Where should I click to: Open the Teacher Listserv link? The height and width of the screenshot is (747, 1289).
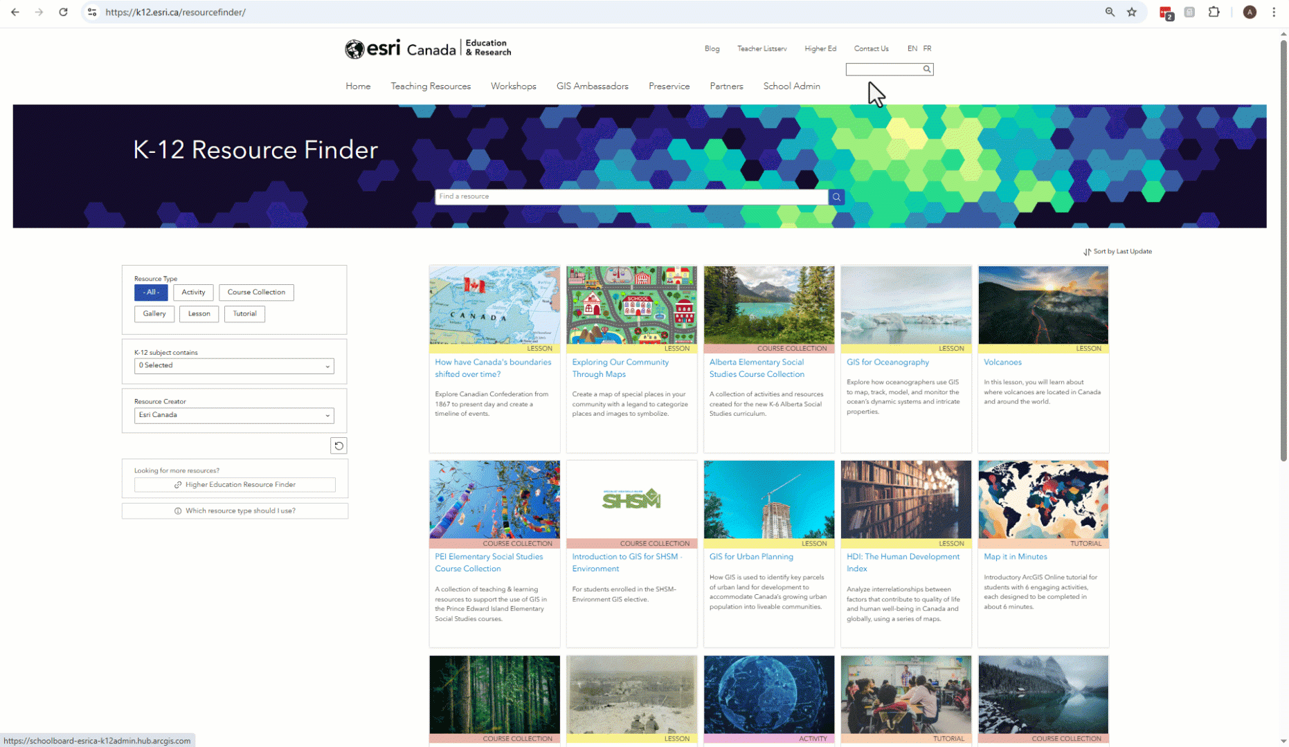click(761, 48)
